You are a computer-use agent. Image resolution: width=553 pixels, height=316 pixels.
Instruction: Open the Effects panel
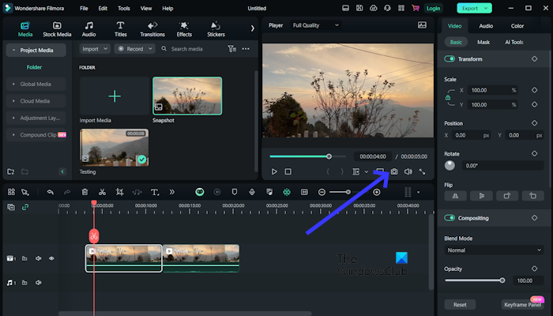[184, 29]
